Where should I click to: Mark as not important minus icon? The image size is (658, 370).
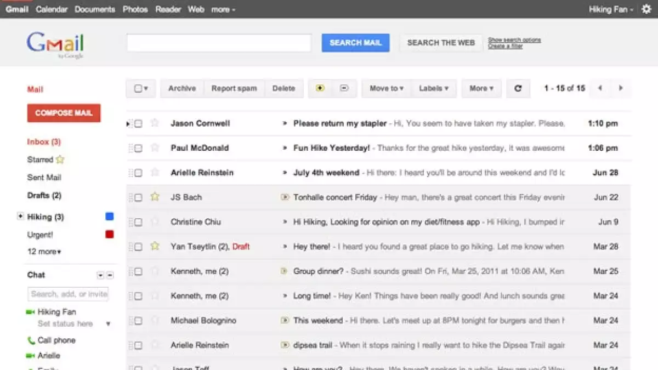344,88
